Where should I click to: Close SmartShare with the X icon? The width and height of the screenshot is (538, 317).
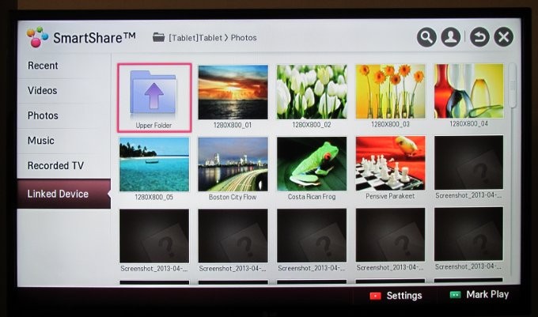tap(503, 36)
